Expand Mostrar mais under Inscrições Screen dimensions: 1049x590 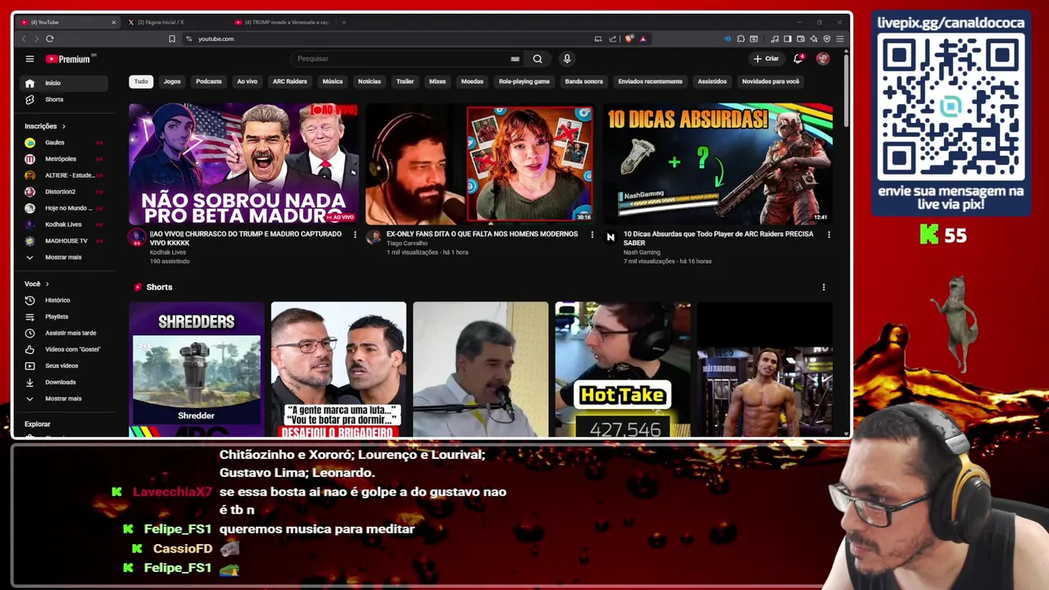click(64, 257)
